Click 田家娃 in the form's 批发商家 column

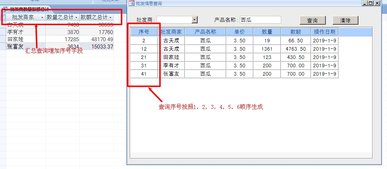(171, 58)
